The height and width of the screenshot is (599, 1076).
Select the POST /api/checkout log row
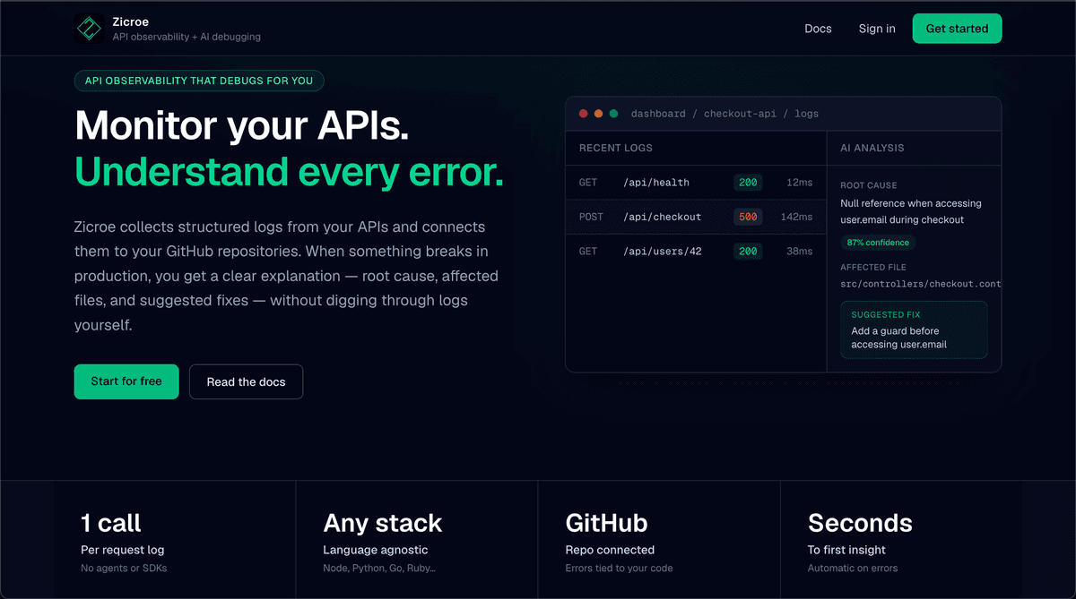pyautogui.click(x=696, y=217)
